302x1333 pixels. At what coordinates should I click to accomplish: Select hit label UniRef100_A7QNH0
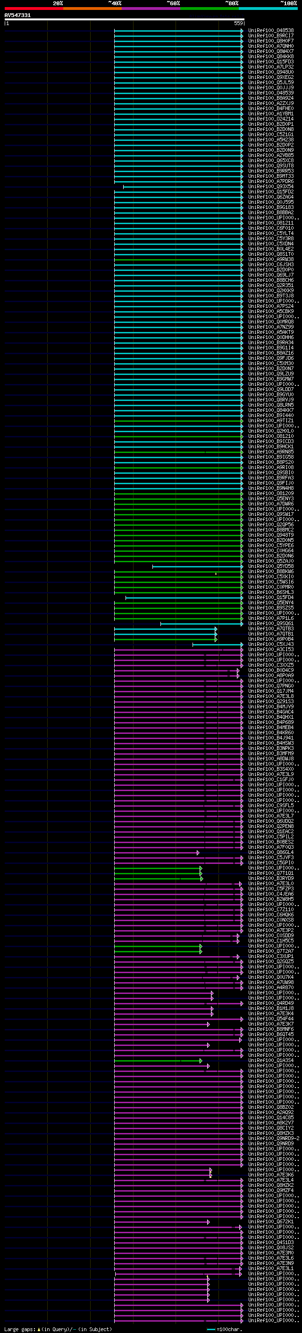[x=271, y=46]
